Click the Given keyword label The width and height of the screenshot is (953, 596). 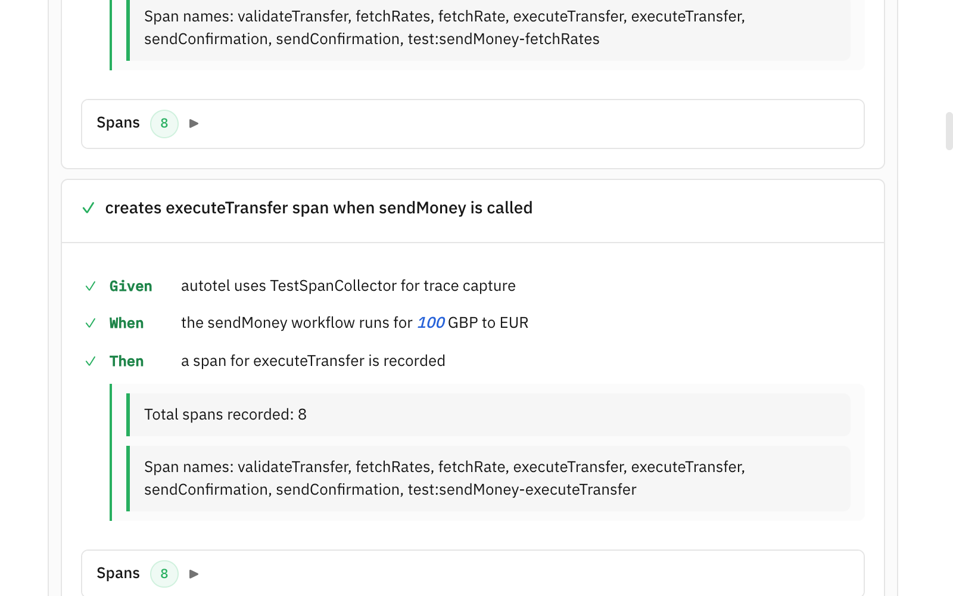click(x=130, y=287)
